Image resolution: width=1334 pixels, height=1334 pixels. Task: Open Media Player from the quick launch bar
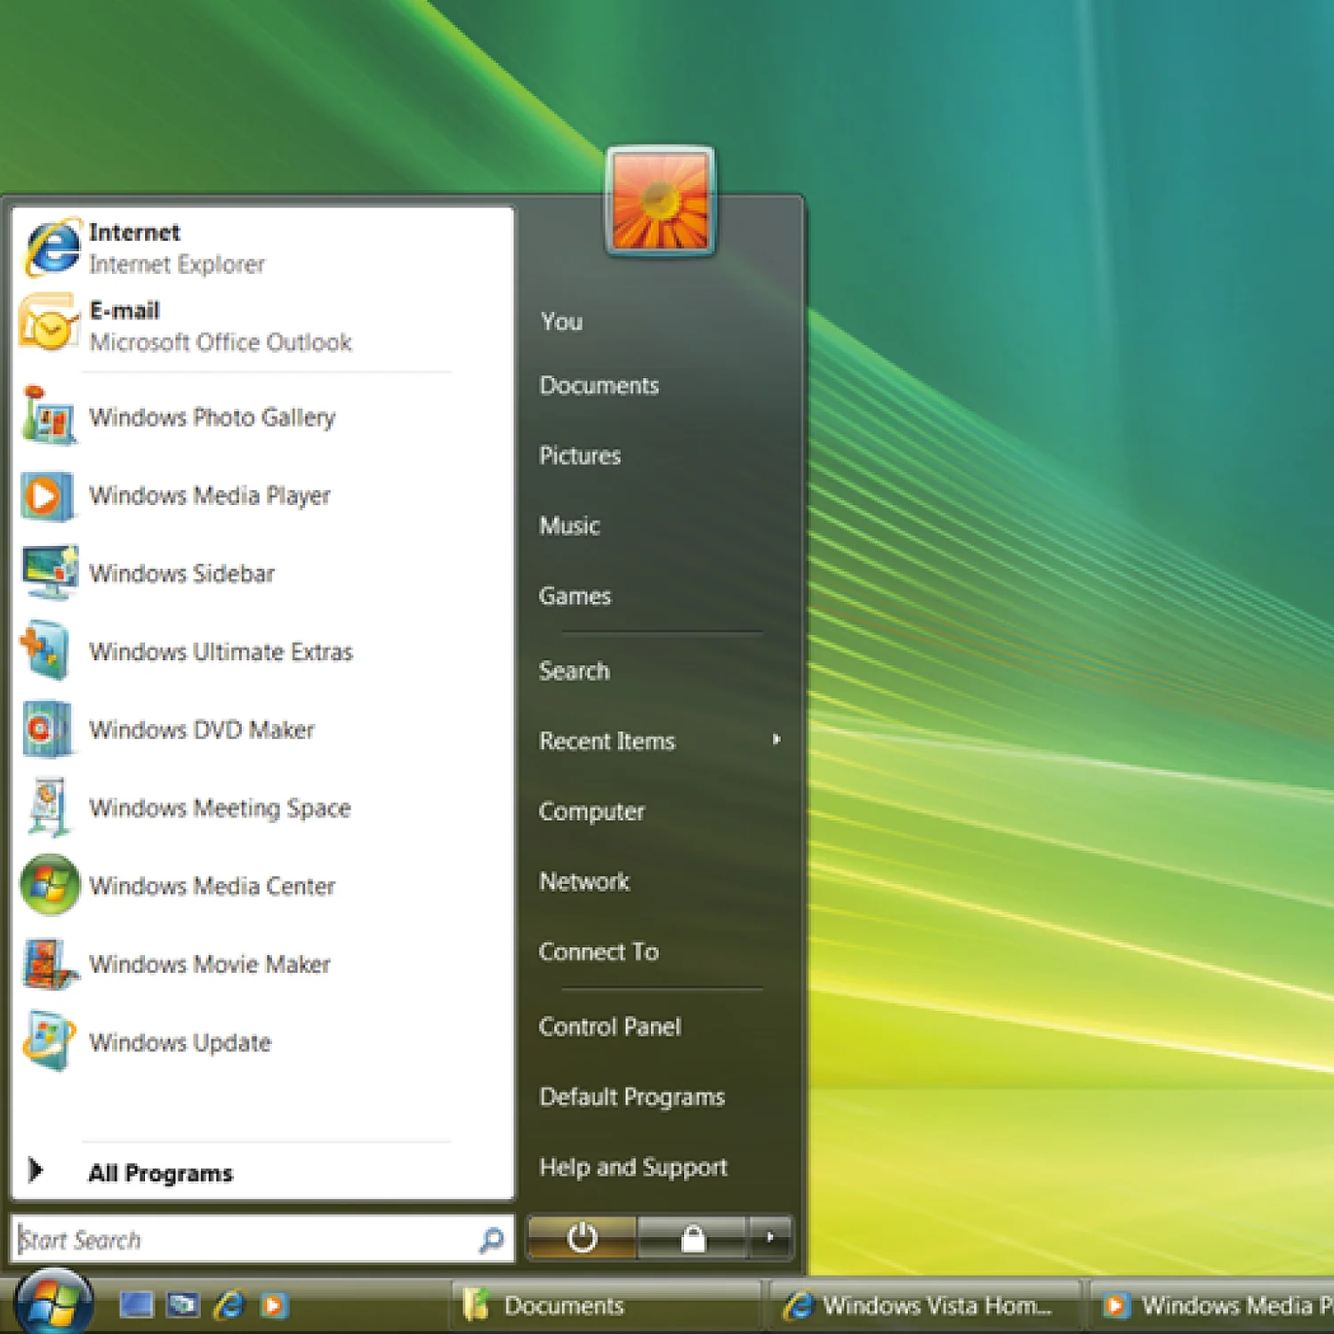(274, 1306)
